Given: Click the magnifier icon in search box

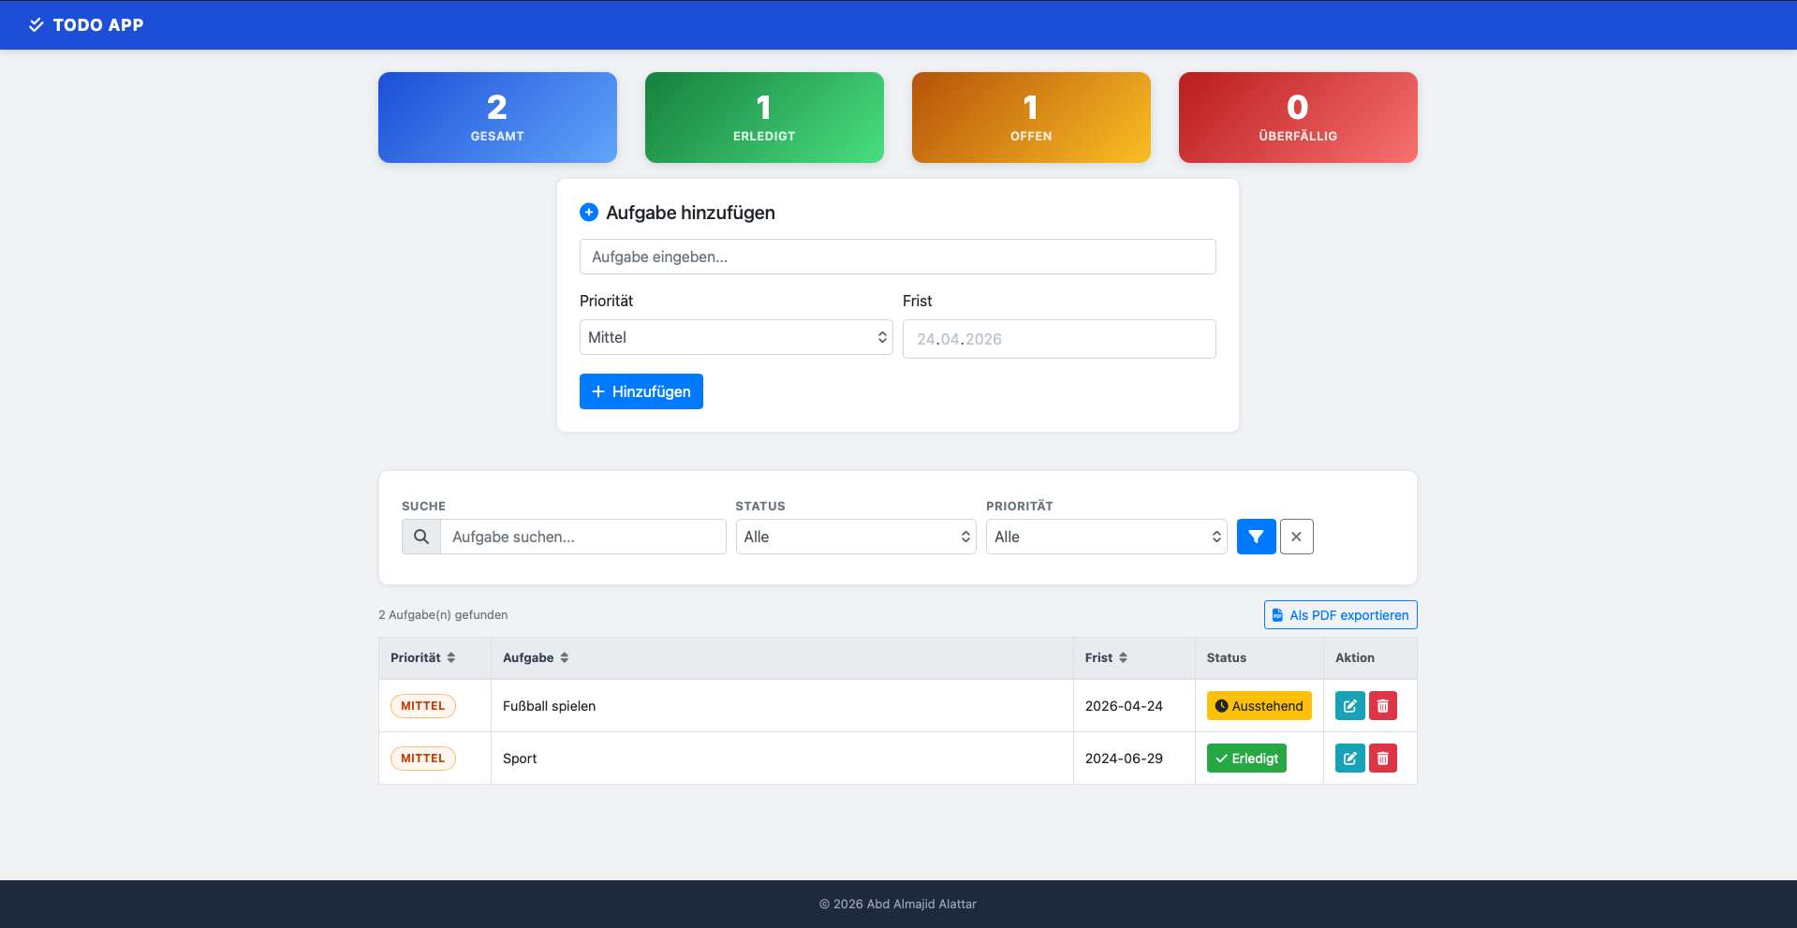Looking at the screenshot, I should (x=421, y=537).
